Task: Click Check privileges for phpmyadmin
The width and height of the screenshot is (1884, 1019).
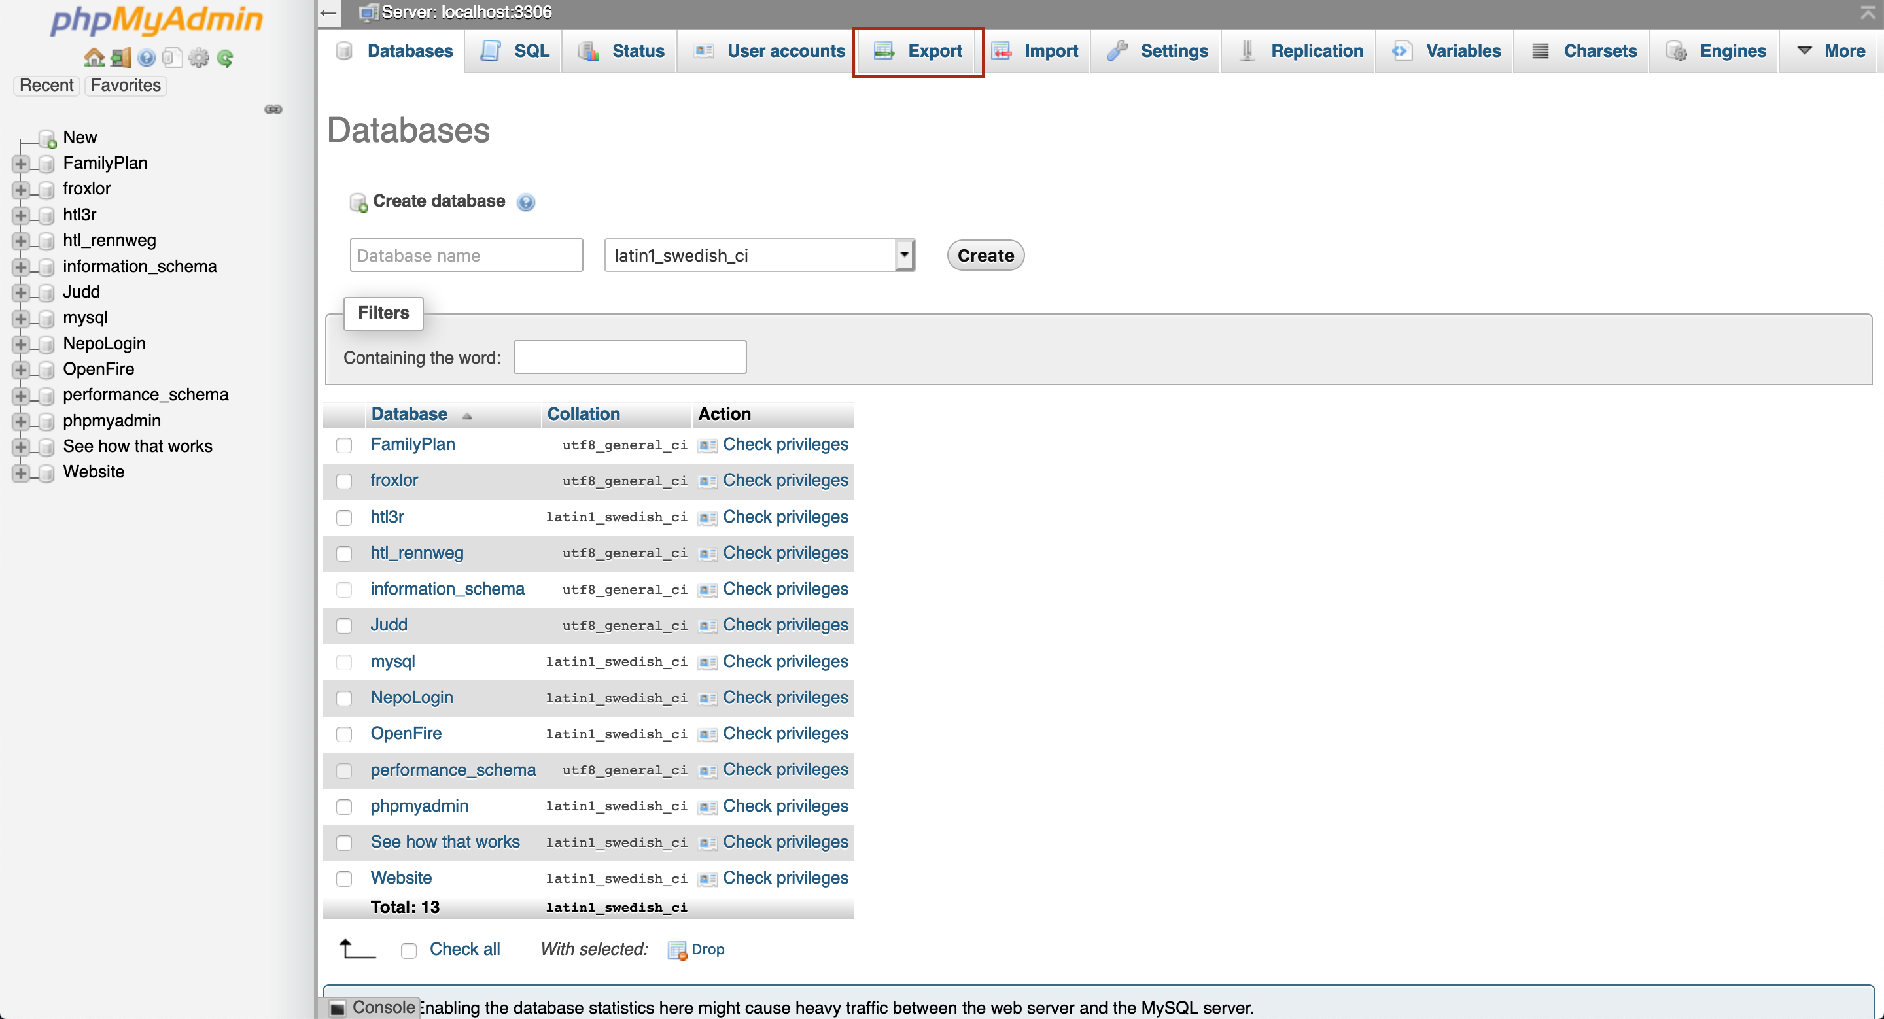Action: 785,806
